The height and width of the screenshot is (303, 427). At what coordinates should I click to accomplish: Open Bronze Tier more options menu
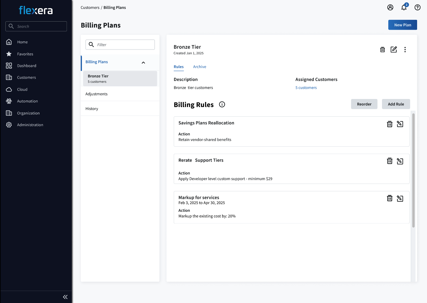pyautogui.click(x=405, y=49)
